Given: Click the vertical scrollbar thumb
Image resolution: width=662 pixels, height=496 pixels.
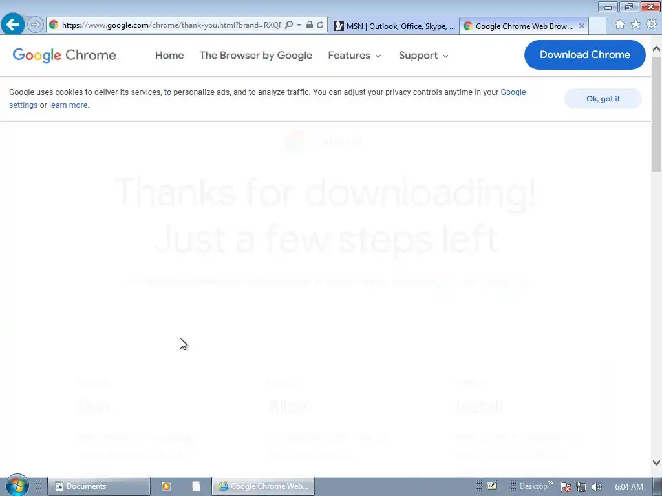Looking at the screenshot, I should 657,114.
